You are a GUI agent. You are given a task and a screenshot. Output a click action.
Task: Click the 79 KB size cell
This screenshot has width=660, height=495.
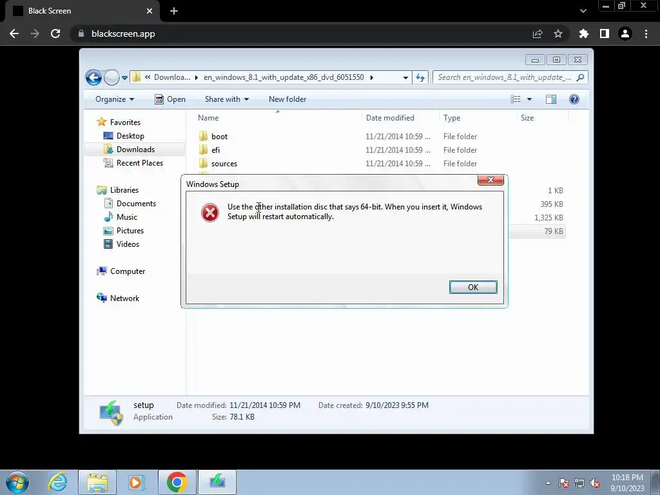(x=553, y=231)
